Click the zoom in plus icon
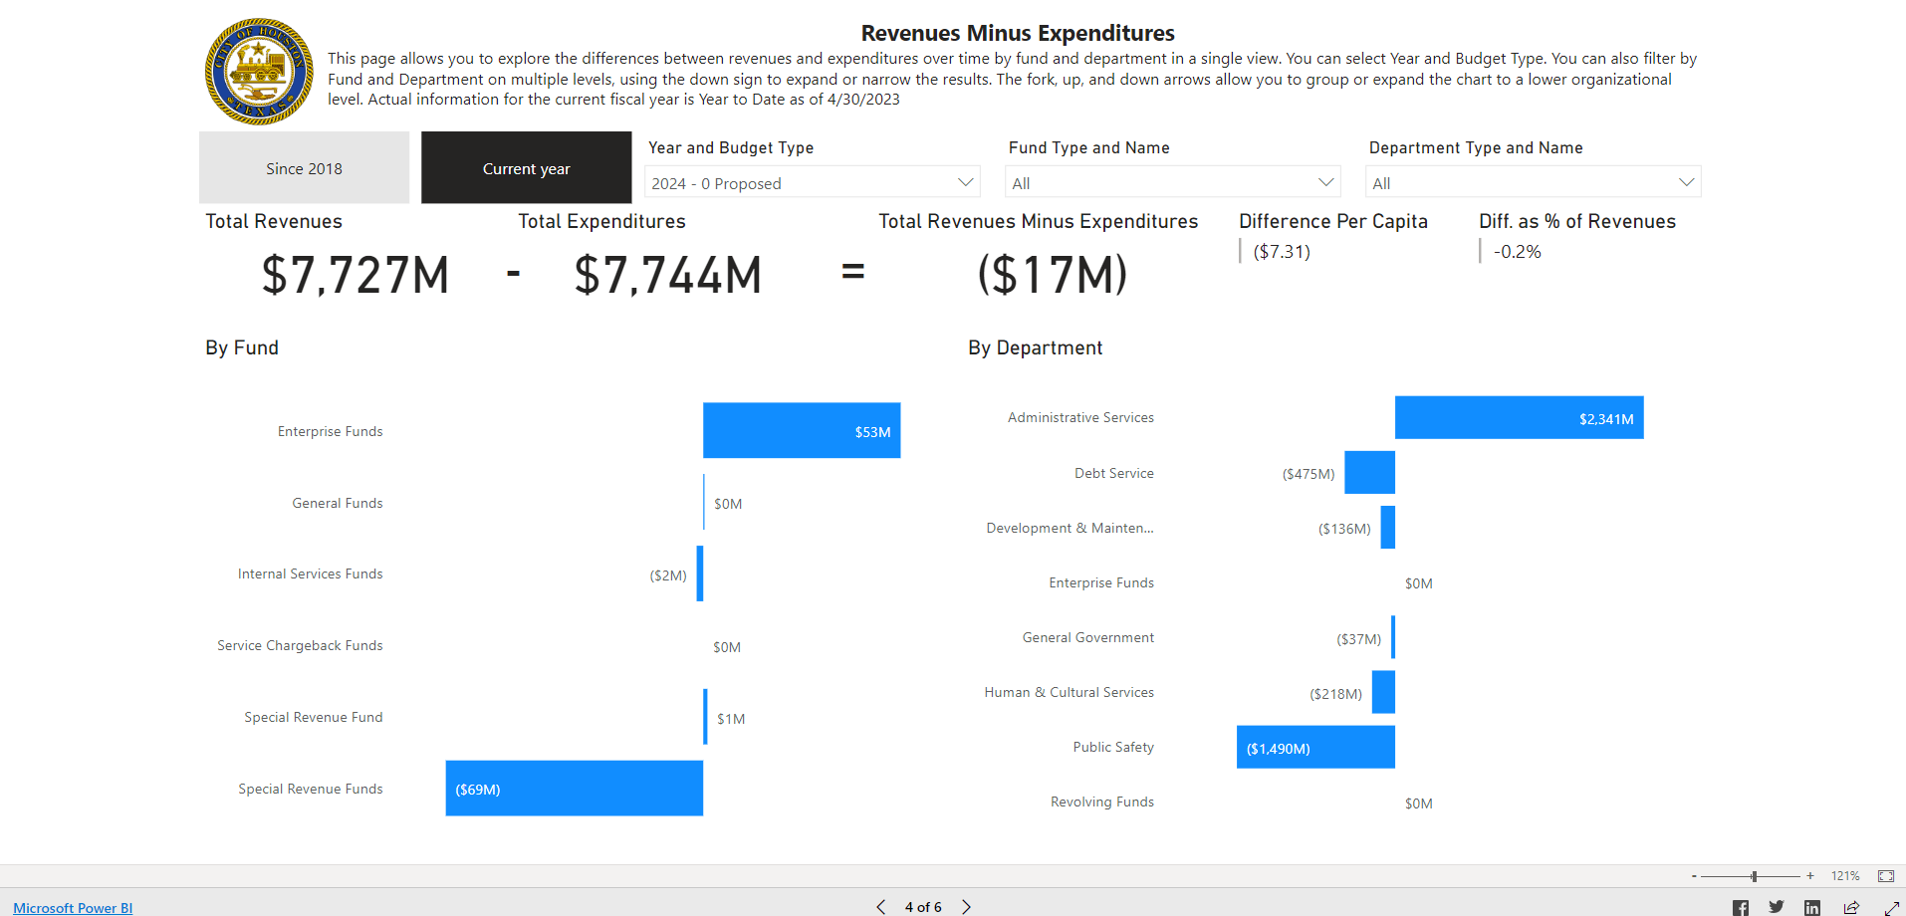This screenshot has height=916, width=1906. pos(1809,875)
